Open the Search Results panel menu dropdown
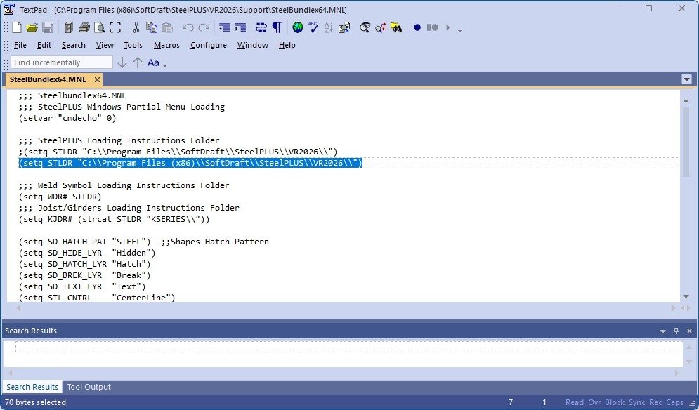699x410 pixels. tap(663, 331)
